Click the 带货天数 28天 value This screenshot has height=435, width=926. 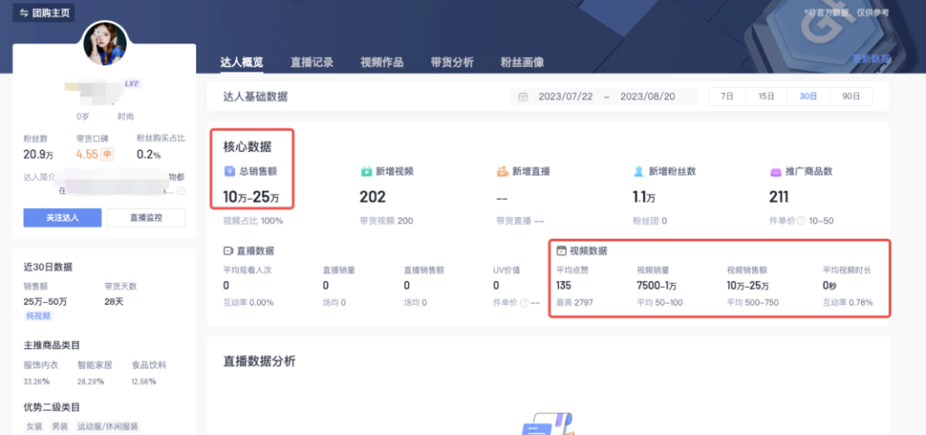click(114, 302)
